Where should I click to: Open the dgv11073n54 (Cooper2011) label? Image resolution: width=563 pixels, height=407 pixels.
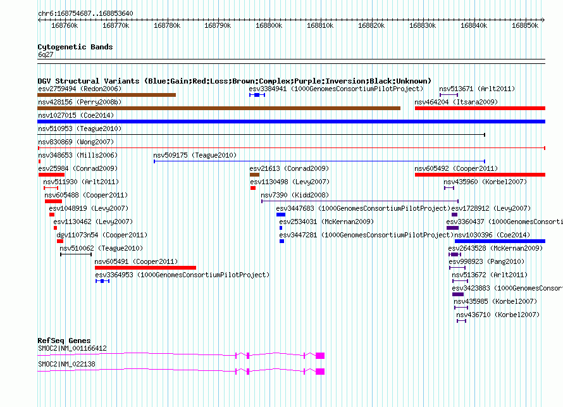[x=102, y=235]
